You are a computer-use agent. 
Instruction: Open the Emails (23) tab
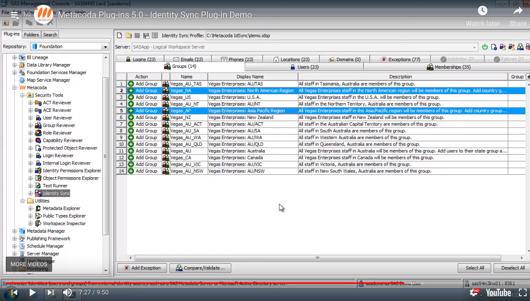pos(188,59)
